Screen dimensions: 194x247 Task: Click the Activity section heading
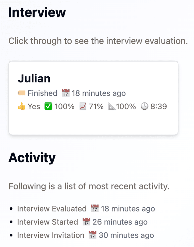[x=32, y=157]
